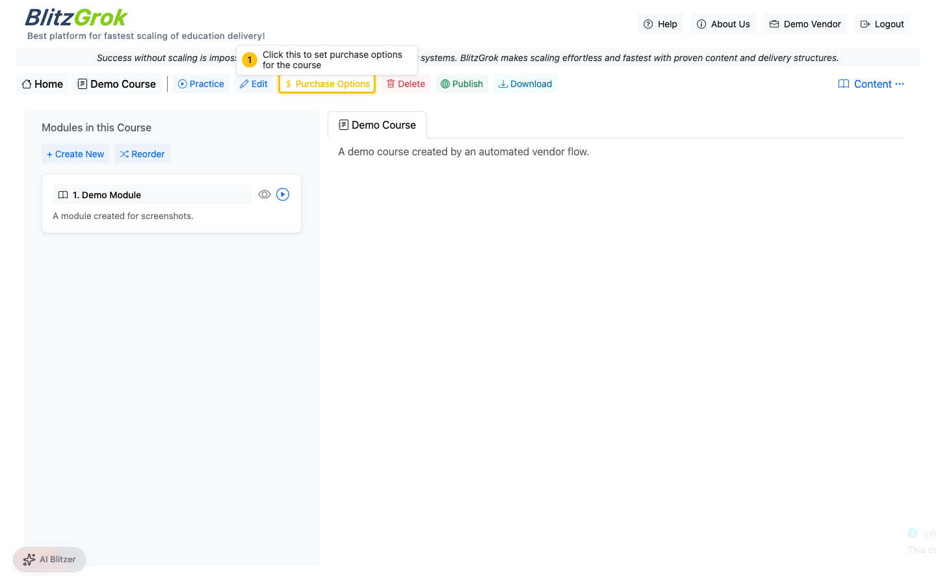Toggle Demo Module visibility eye icon
936x585 pixels.
[x=264, y=194]
